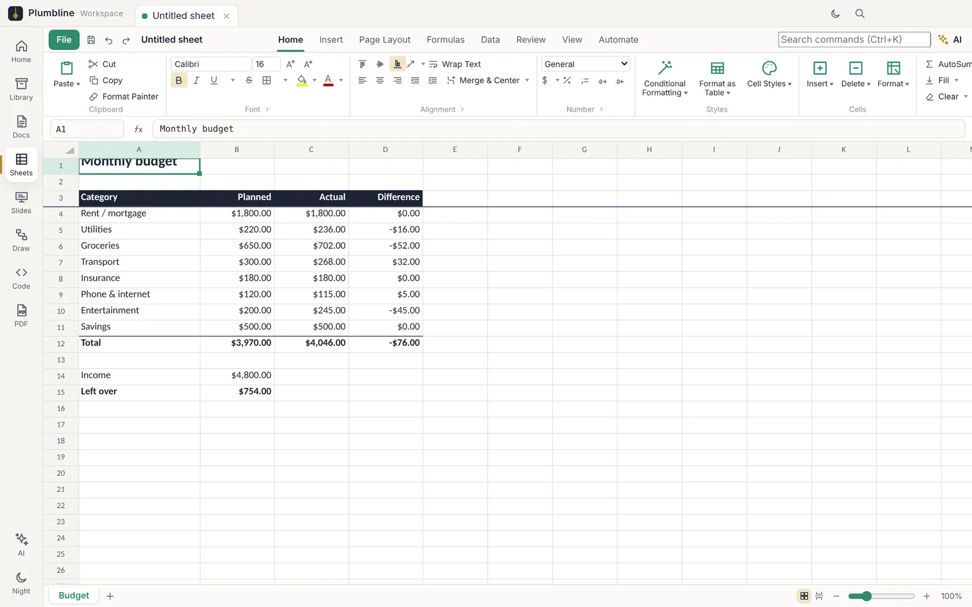Undo the last action
Image resolution: width=972 pixels, height=607 pixels.
coord(109,40)
